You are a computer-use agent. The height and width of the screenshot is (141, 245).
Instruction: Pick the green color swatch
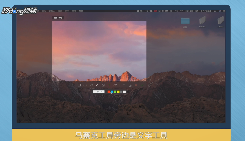coord(115,92)
